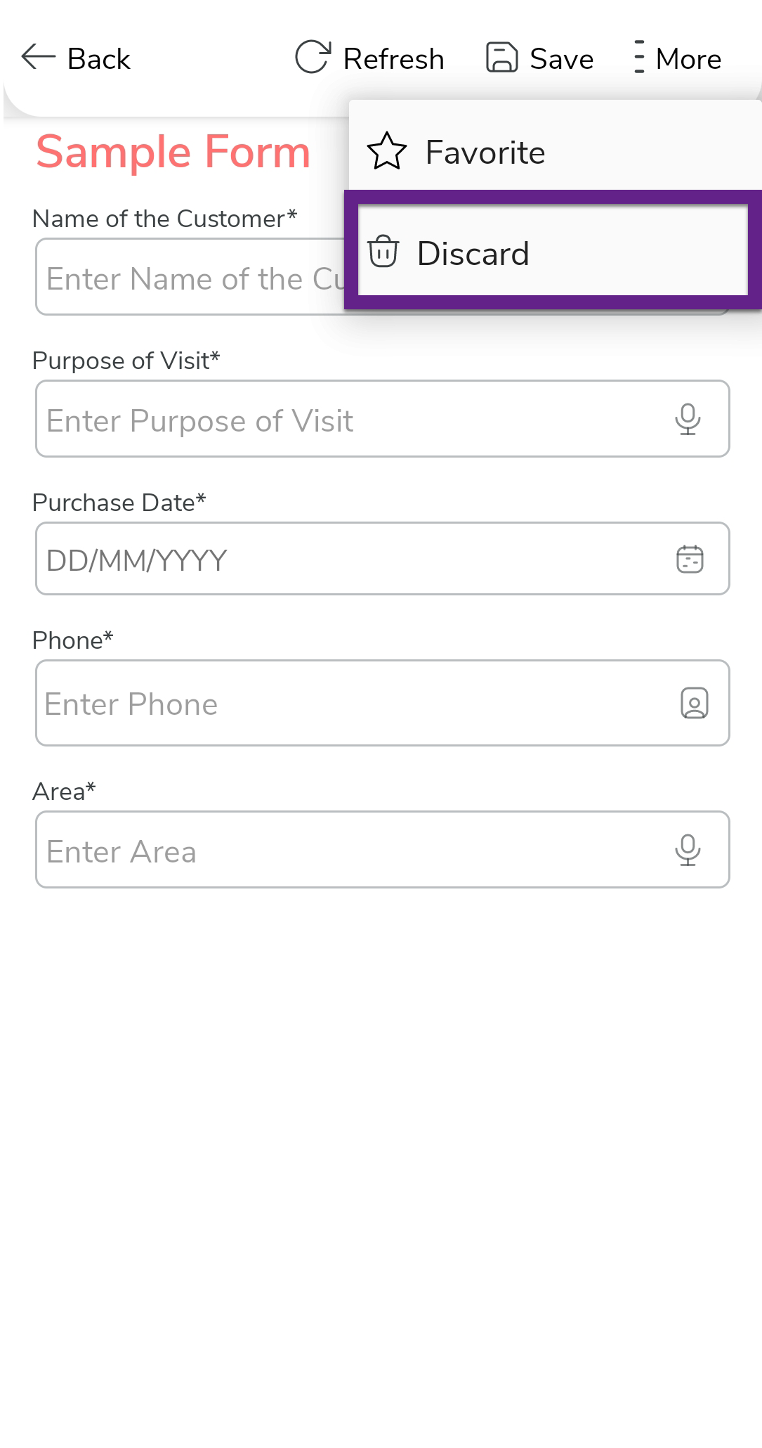Focus the Name of the Customer field
762x1448 pixels.
tap(190, 278)
